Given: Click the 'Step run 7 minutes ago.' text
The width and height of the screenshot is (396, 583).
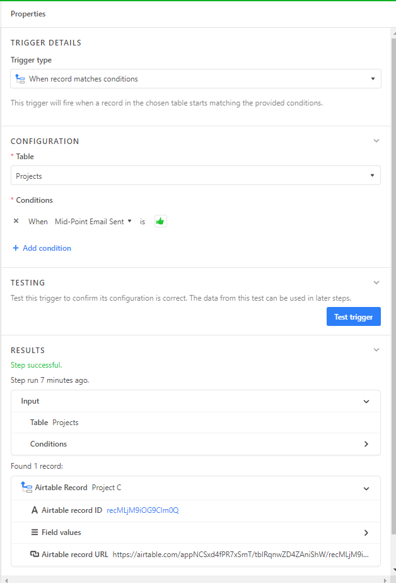Looking at the screenshot, I should (50, 380).
